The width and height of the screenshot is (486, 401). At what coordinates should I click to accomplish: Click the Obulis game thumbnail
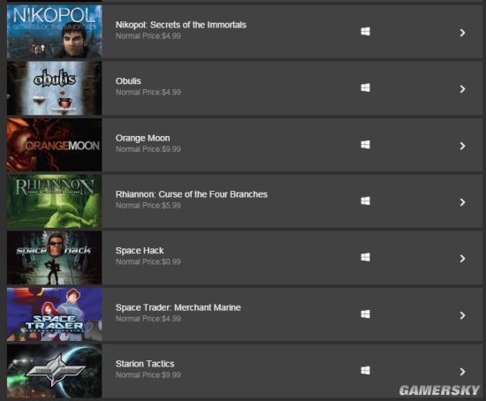(x=54, y=88)
